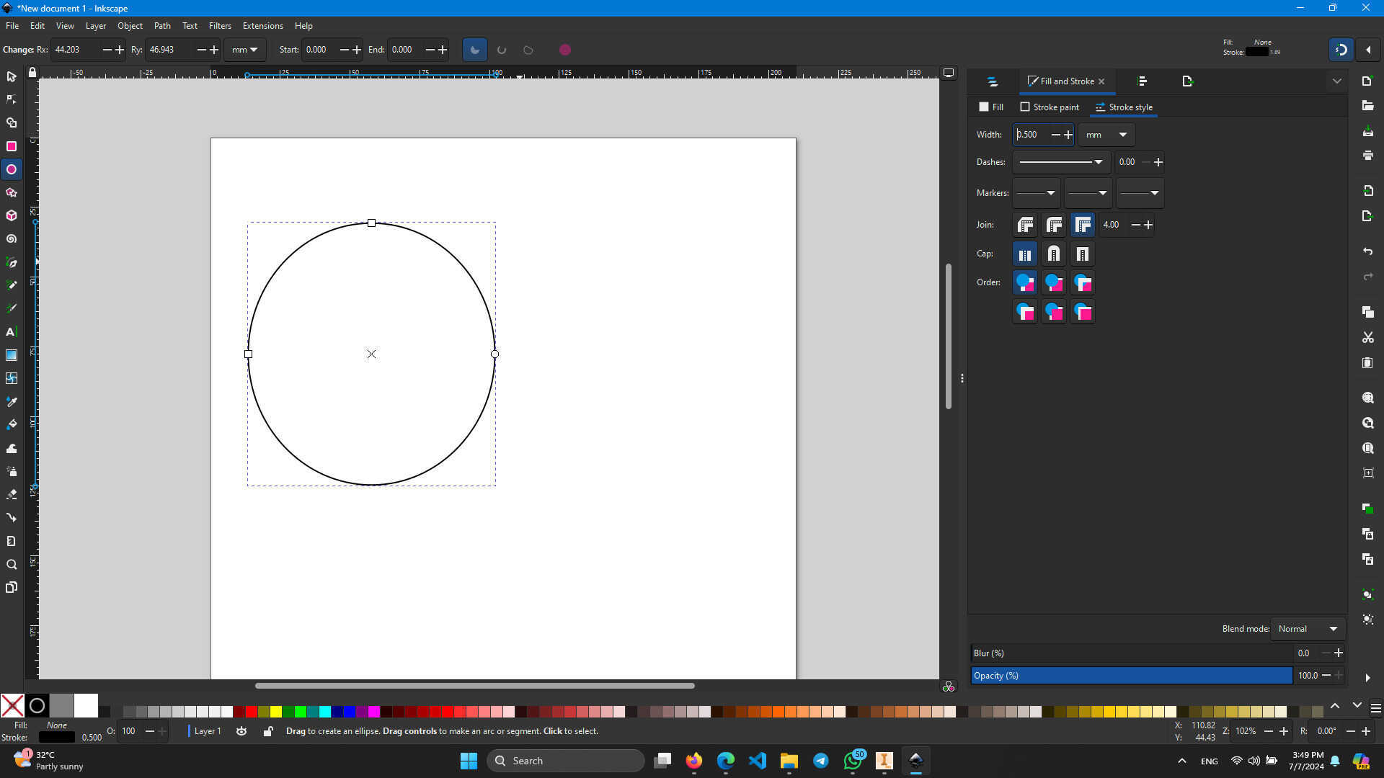Open the Filters menu
1384x778 pixels.
click(220, 26)
